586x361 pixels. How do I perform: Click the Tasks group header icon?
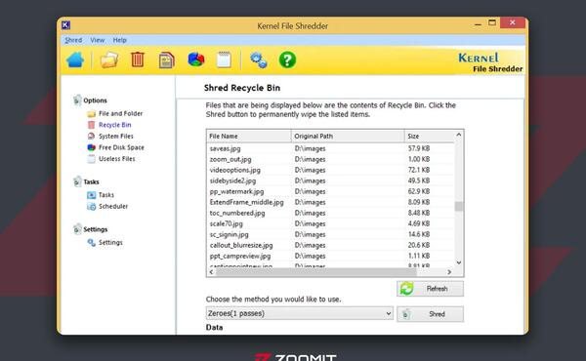pyautogui.click(x=77, y=181)
